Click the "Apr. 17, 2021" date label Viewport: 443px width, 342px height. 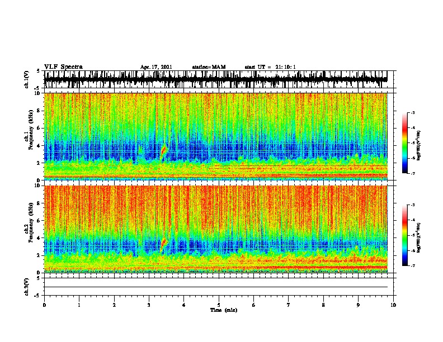156,67
